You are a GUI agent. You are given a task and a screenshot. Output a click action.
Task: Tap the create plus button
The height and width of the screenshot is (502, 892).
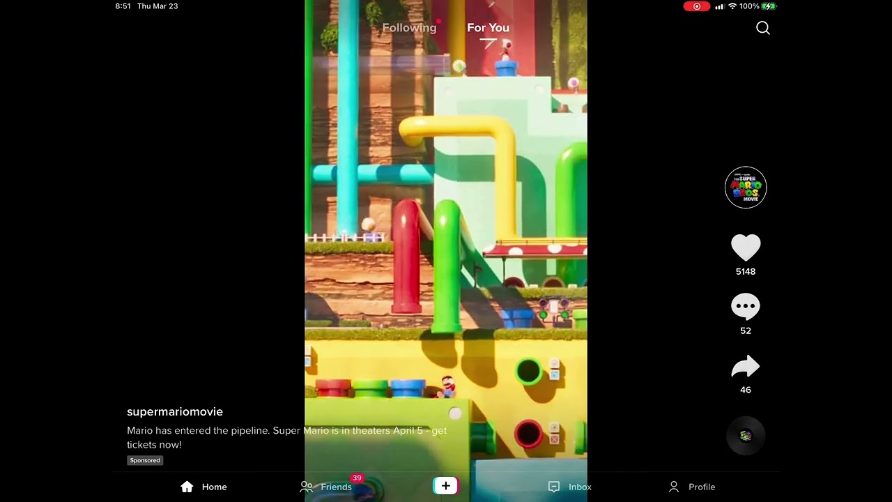(x=446, y=486)
